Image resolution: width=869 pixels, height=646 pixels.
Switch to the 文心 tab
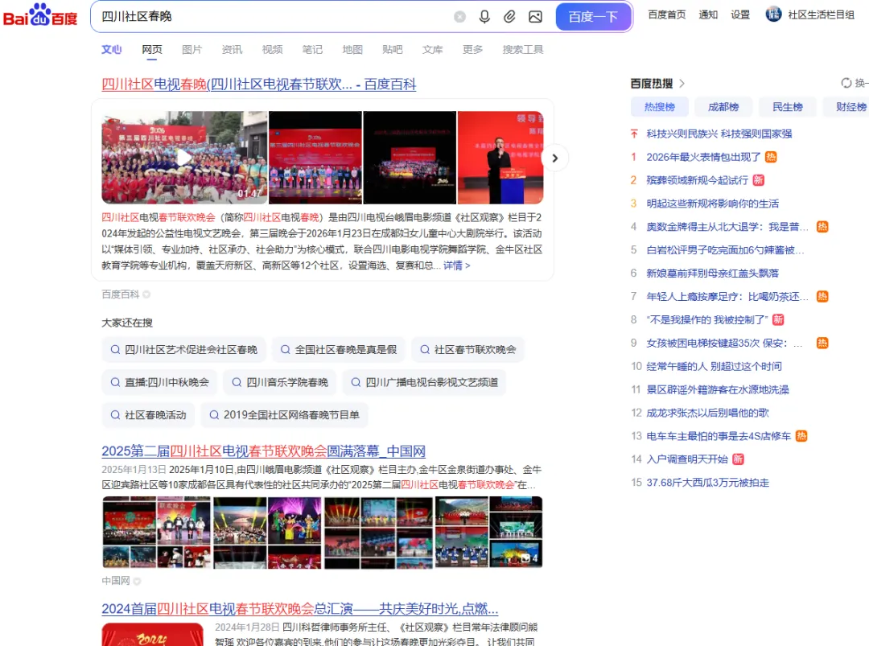click(111, 49)
